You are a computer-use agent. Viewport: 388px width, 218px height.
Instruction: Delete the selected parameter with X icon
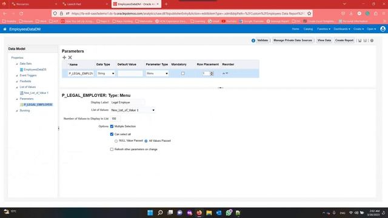(x=70, y=58)
